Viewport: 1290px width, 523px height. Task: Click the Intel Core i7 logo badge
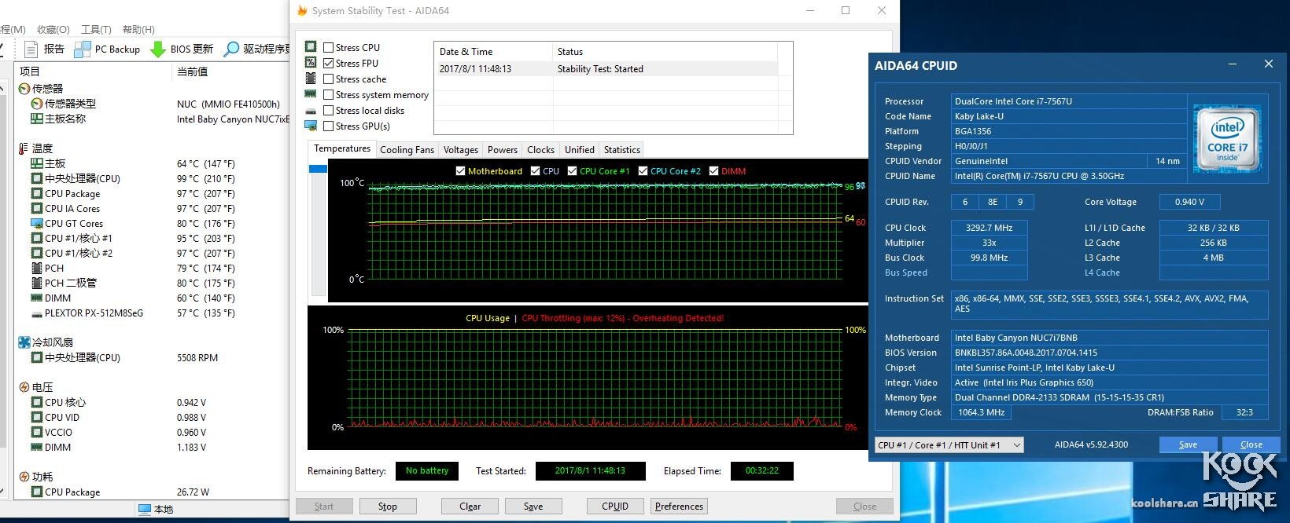pyautogui.click(x=1228, y=138)
